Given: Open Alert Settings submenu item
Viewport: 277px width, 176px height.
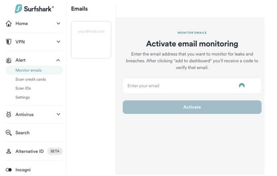Looking at the screenshot, I should click(23, 97).
